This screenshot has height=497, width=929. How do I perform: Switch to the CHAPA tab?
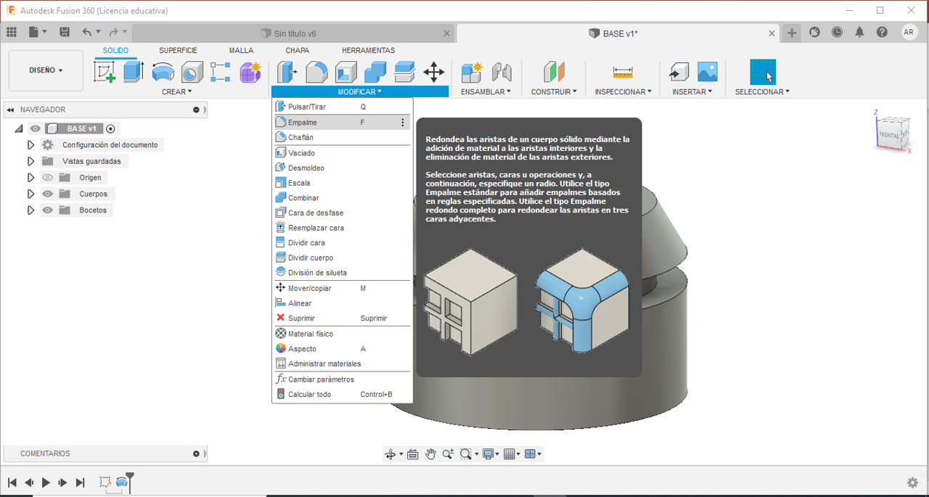point(297,51)
